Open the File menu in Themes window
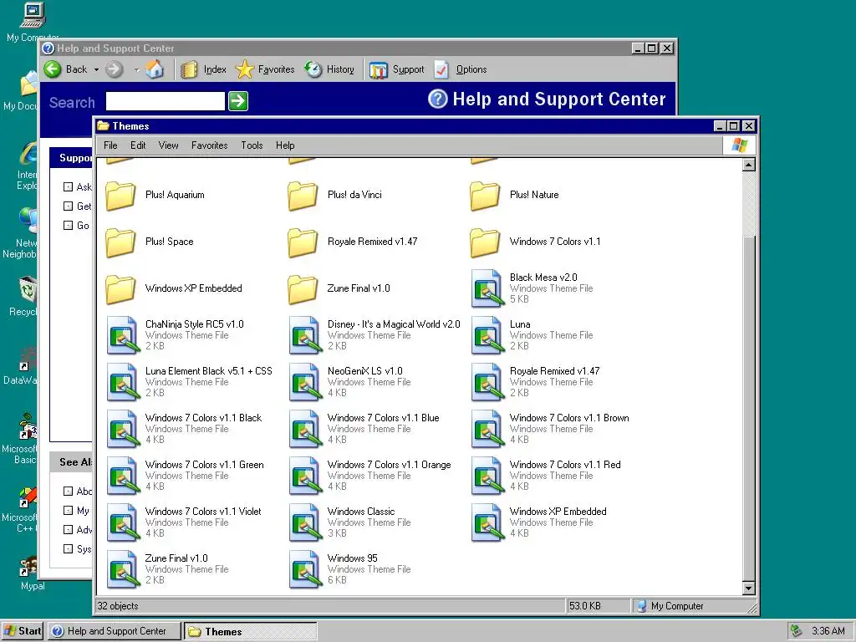Image resolution: width=856 pixels, height=642 pixels. 110,145
